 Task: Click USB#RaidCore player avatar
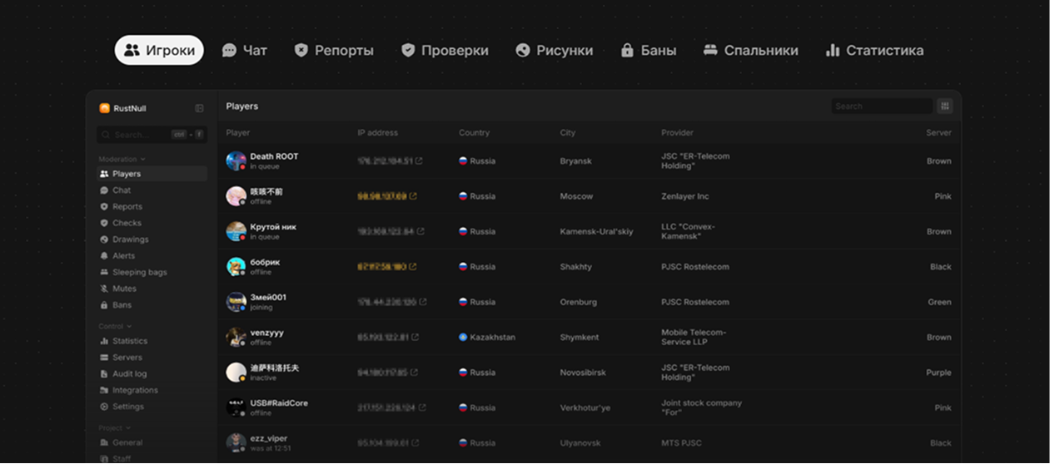pos(236,407)
